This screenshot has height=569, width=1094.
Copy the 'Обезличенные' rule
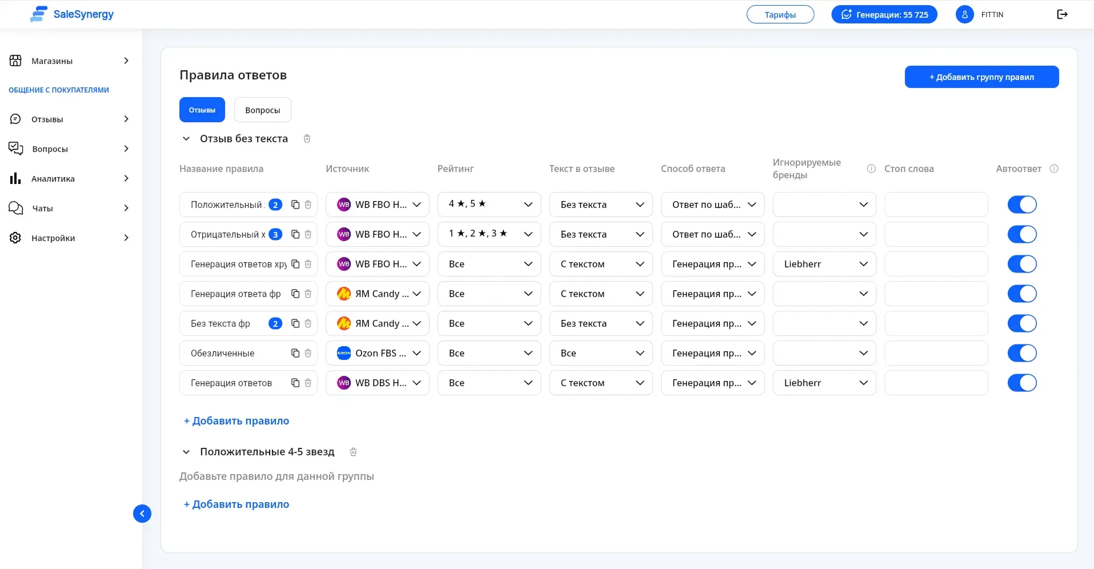[x=295, y=353]
